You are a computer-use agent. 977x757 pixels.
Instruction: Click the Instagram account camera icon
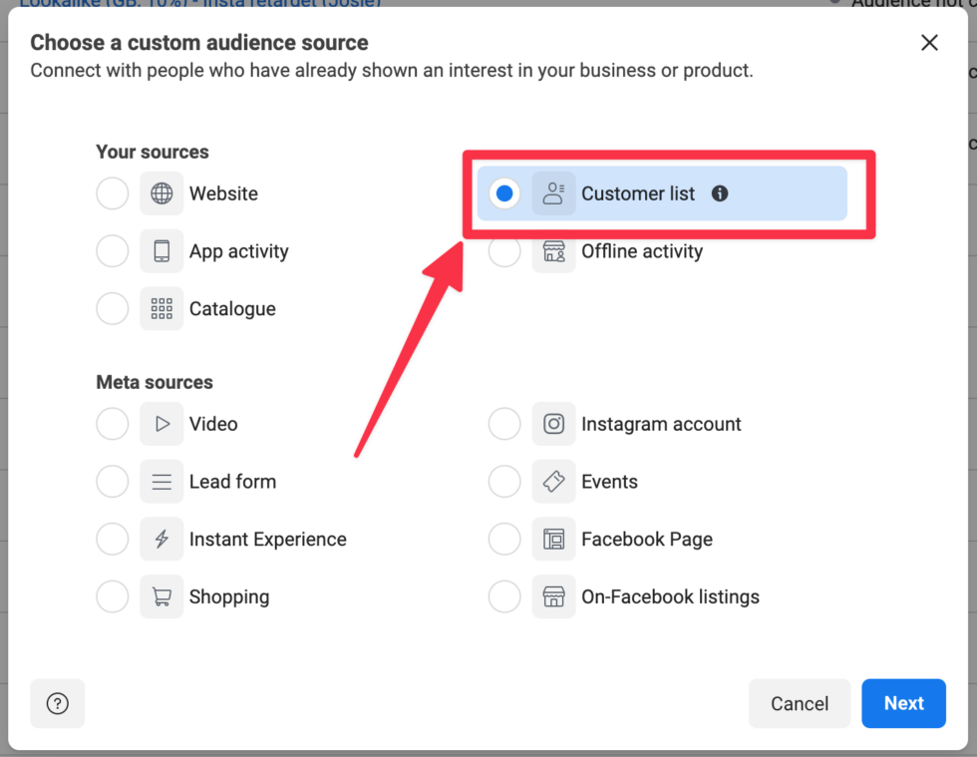coord(554,424)
